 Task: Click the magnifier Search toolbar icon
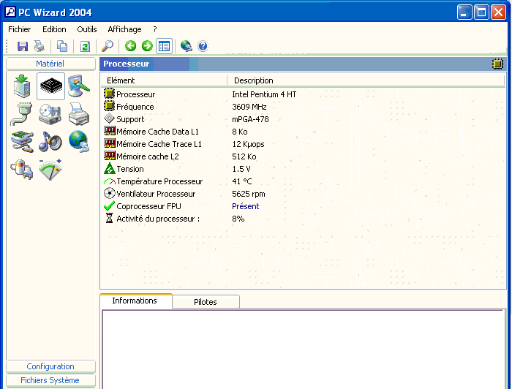tap(108, 46)
